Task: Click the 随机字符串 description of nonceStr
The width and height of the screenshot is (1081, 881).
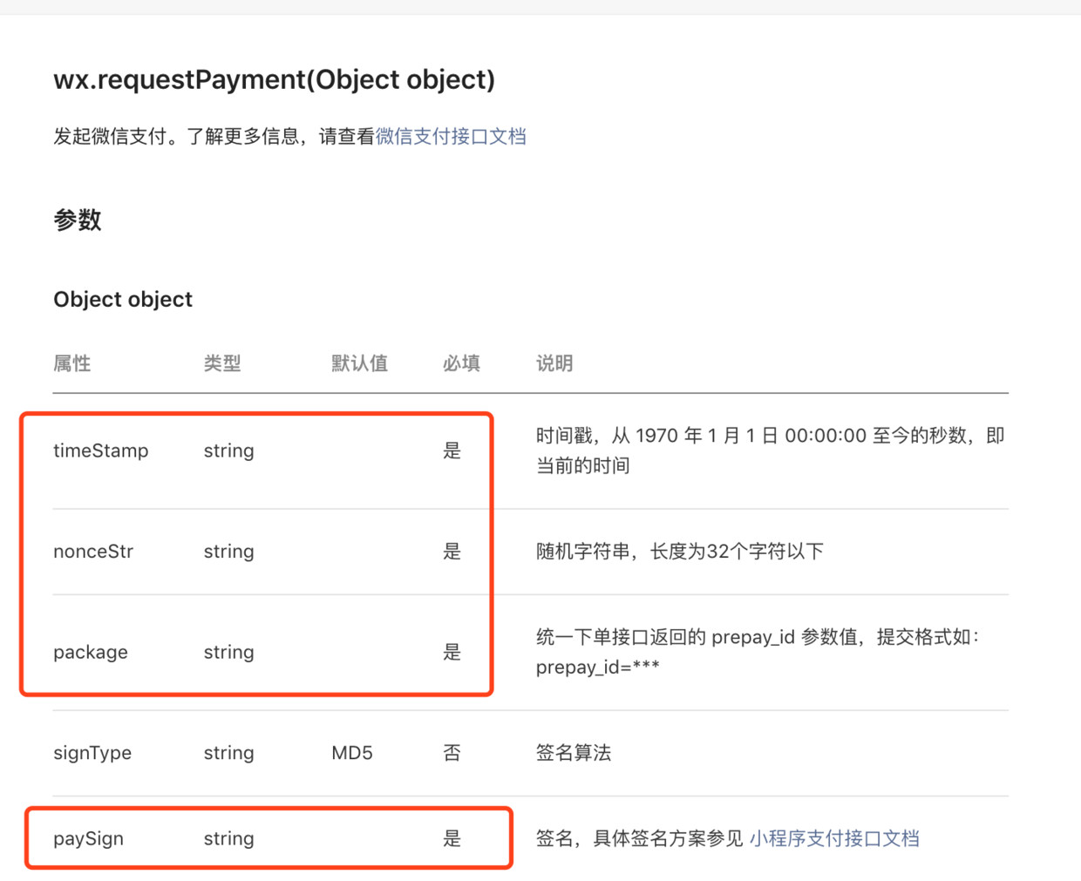Action: [x=680, y=552]
